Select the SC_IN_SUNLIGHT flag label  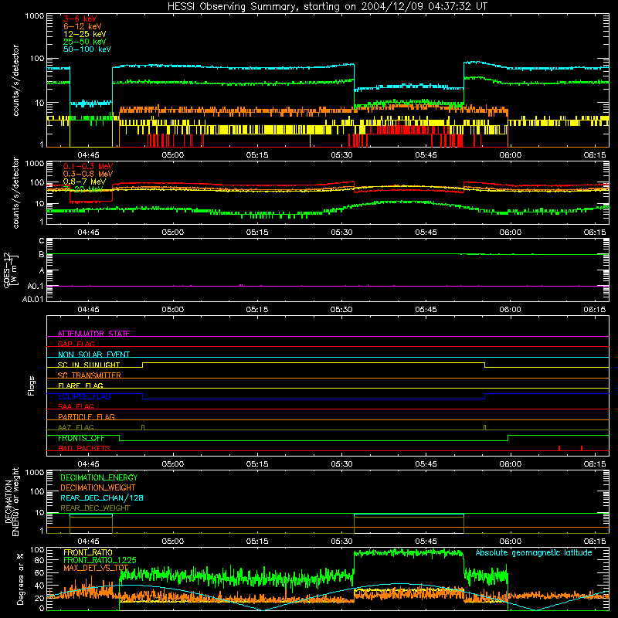point(89,365)
